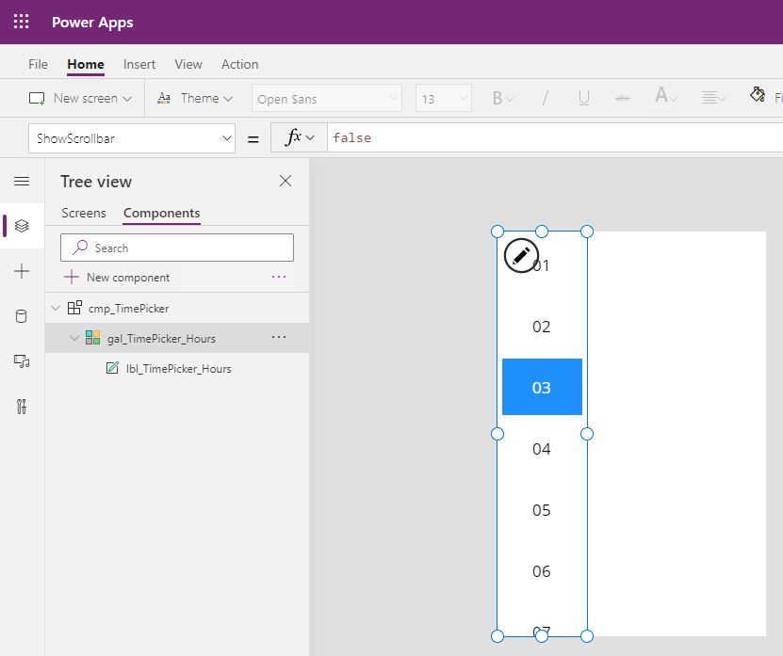
Task: Click the Tree view layers icon in sidebar
Action: [22, 226]
